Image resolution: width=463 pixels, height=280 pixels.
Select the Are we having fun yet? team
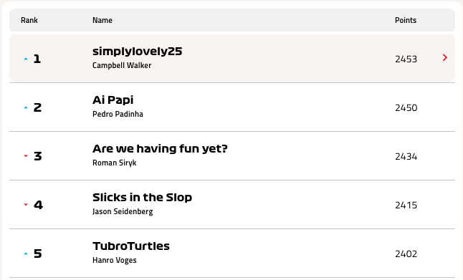[160, 149]
